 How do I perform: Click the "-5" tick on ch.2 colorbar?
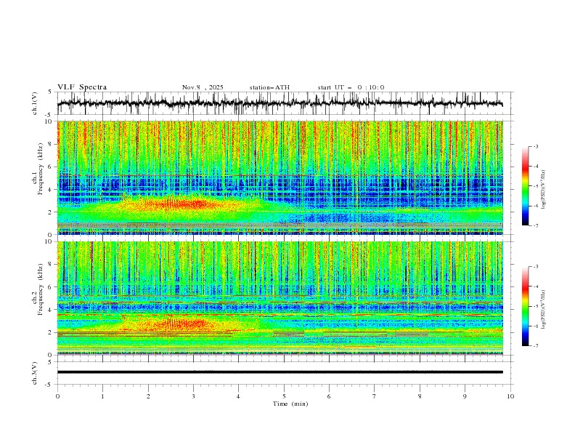click(x=535, y=306)
